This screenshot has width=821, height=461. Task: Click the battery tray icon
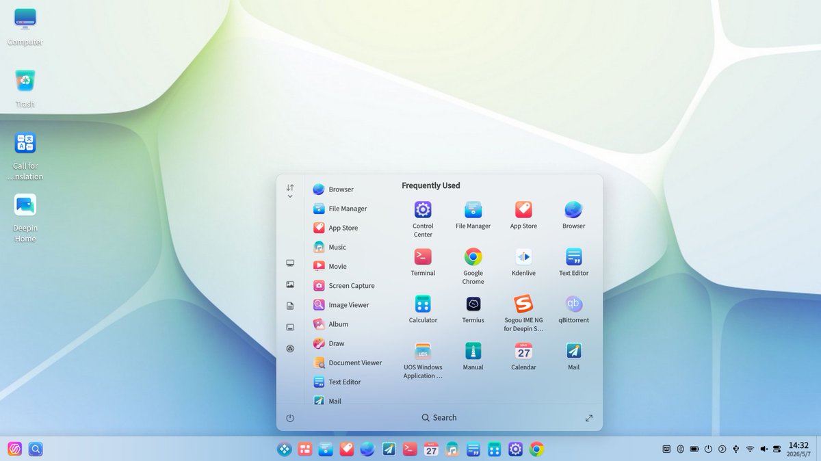(x=694, y=449)
